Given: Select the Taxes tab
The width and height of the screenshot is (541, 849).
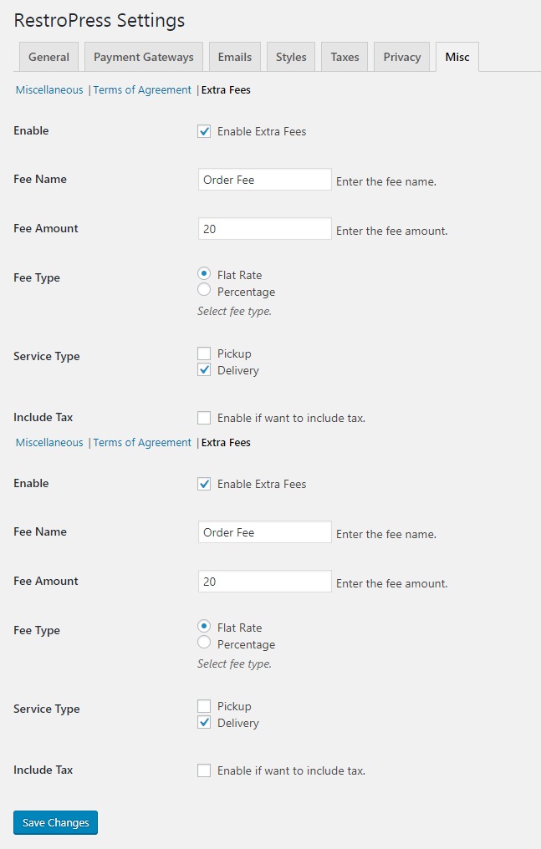Looking at the screenshot, I should pyautogui.click(x=345, y=57).
